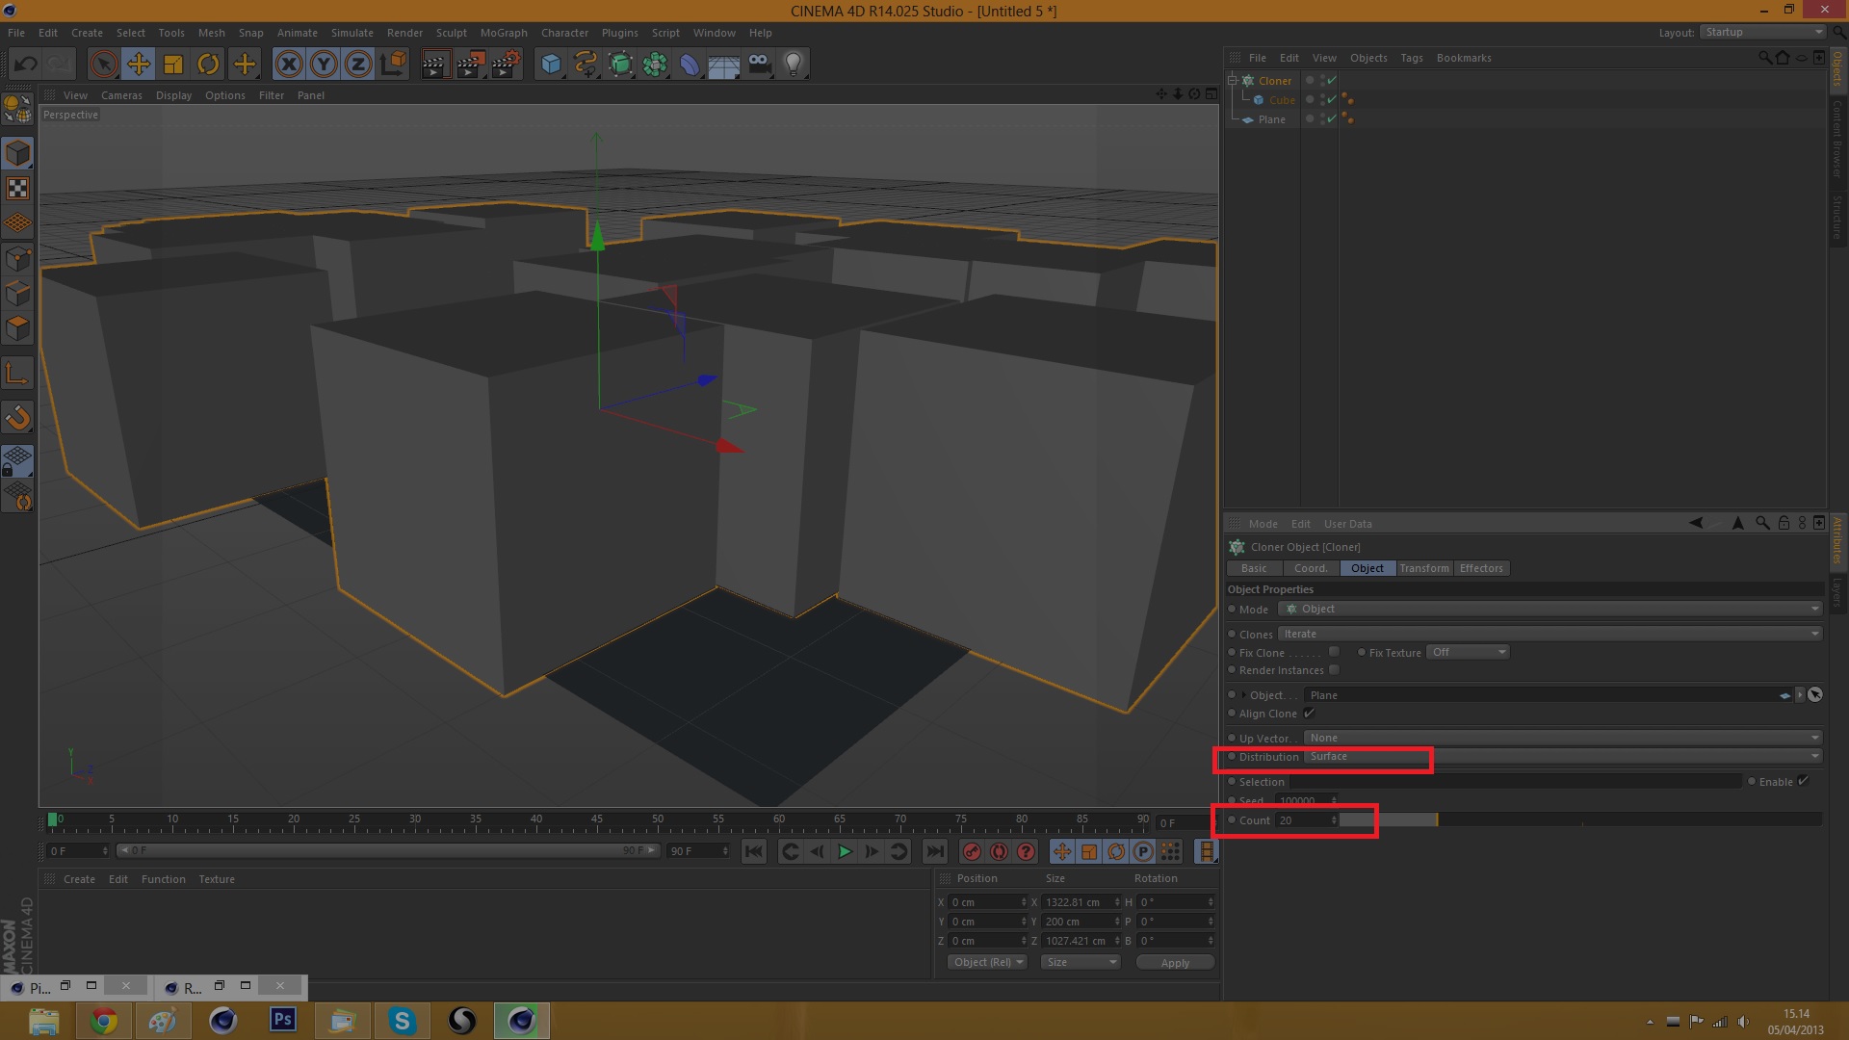The image size is (1849, 1040).
Task: Add a Cube primitive object
Action: pyautogui.click(x=551, y=65)
